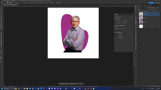This screenshot has height=90, width=161.
Task: Filter layers by type T icon
Action: [x=151, y=8]
